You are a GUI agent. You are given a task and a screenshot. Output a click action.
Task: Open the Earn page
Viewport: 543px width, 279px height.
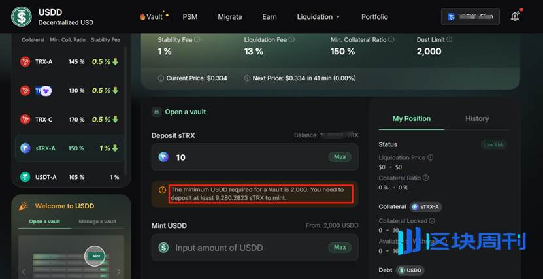(x=269, y=16)
